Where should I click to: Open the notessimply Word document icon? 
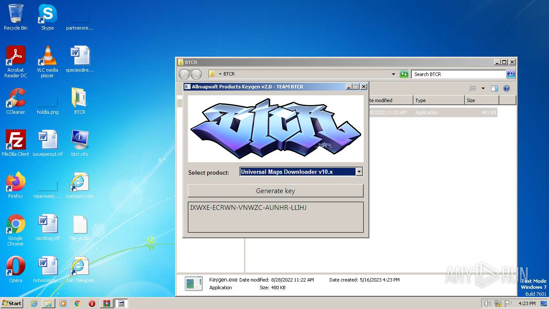pos(47,269)
